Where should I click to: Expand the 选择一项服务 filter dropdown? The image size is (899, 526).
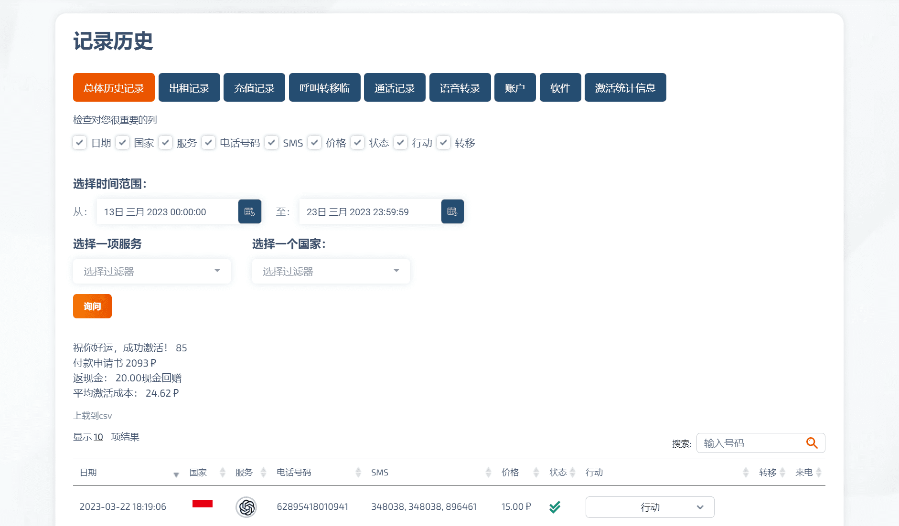152,271
